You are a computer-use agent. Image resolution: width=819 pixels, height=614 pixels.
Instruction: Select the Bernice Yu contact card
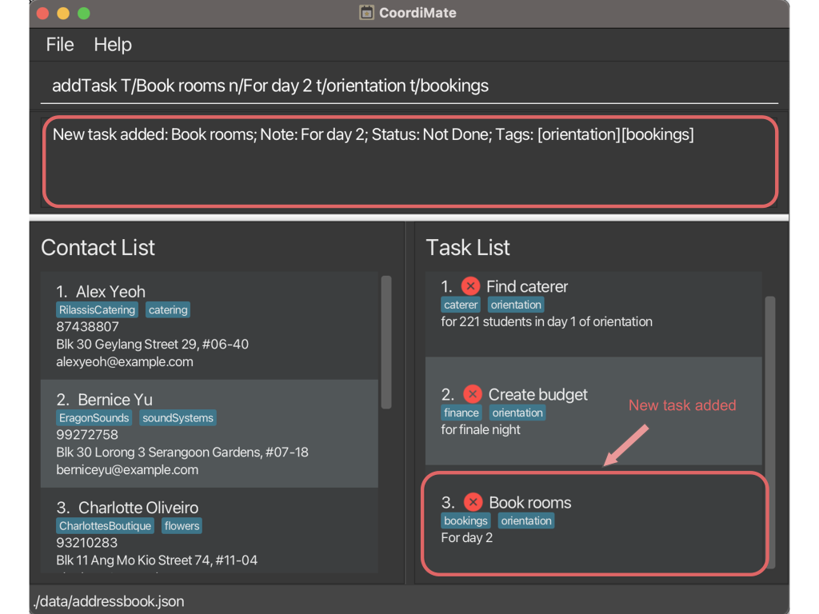click(209, 433)
